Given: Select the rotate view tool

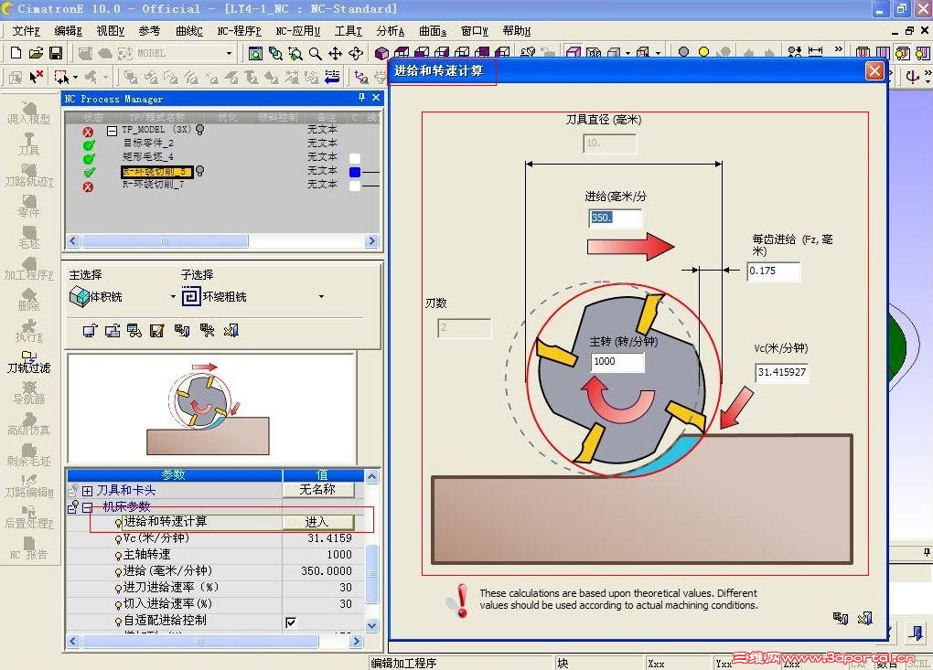Looking at the screenshot, I should click(x=356, y=54).
